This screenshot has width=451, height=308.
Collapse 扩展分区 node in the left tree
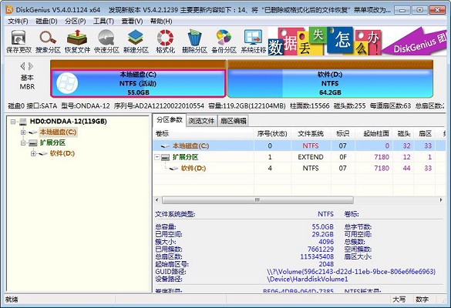point(23,142)
